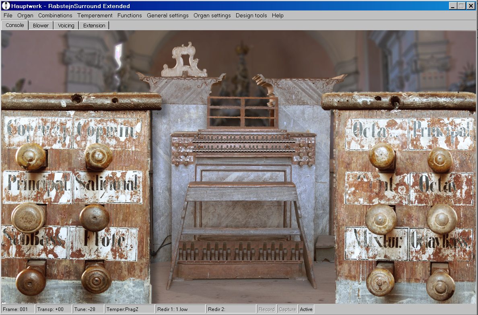Open the Temperament menu
This screenshot has width=478, height=315.
[x=95, y=15]
